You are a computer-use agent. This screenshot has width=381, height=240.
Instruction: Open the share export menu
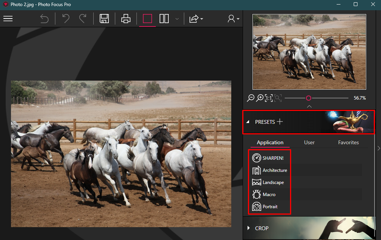(x=196, y=19)
